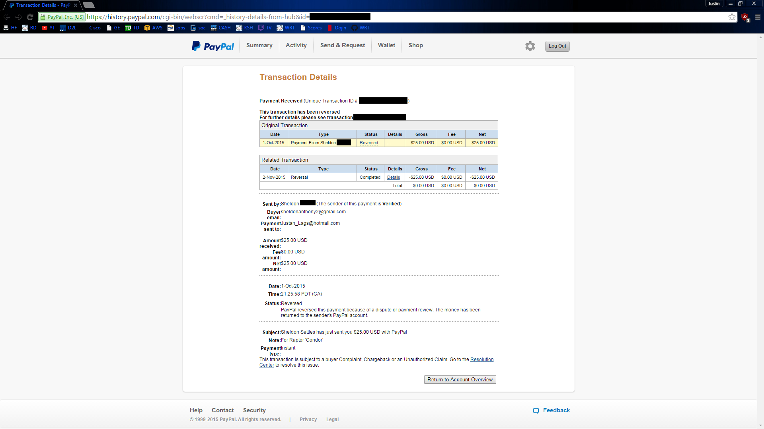764x429 pixels.
Task: Open the AWS bookmark
Action: (153, 28)
